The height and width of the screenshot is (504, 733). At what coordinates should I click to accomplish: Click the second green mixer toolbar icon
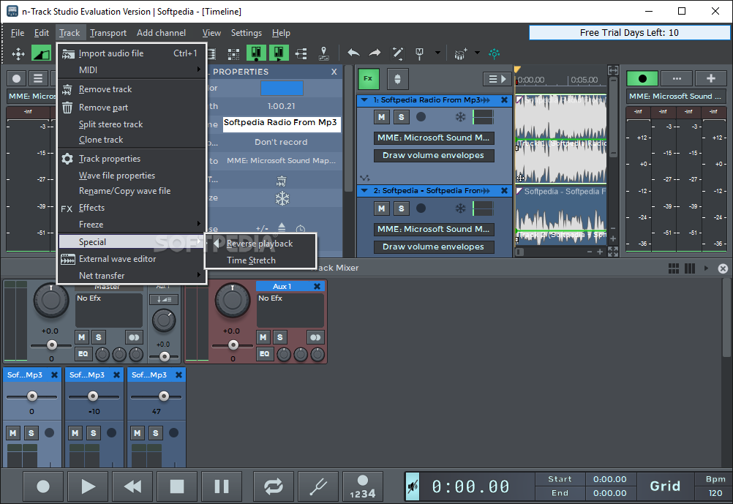click(x=279, y=53)
